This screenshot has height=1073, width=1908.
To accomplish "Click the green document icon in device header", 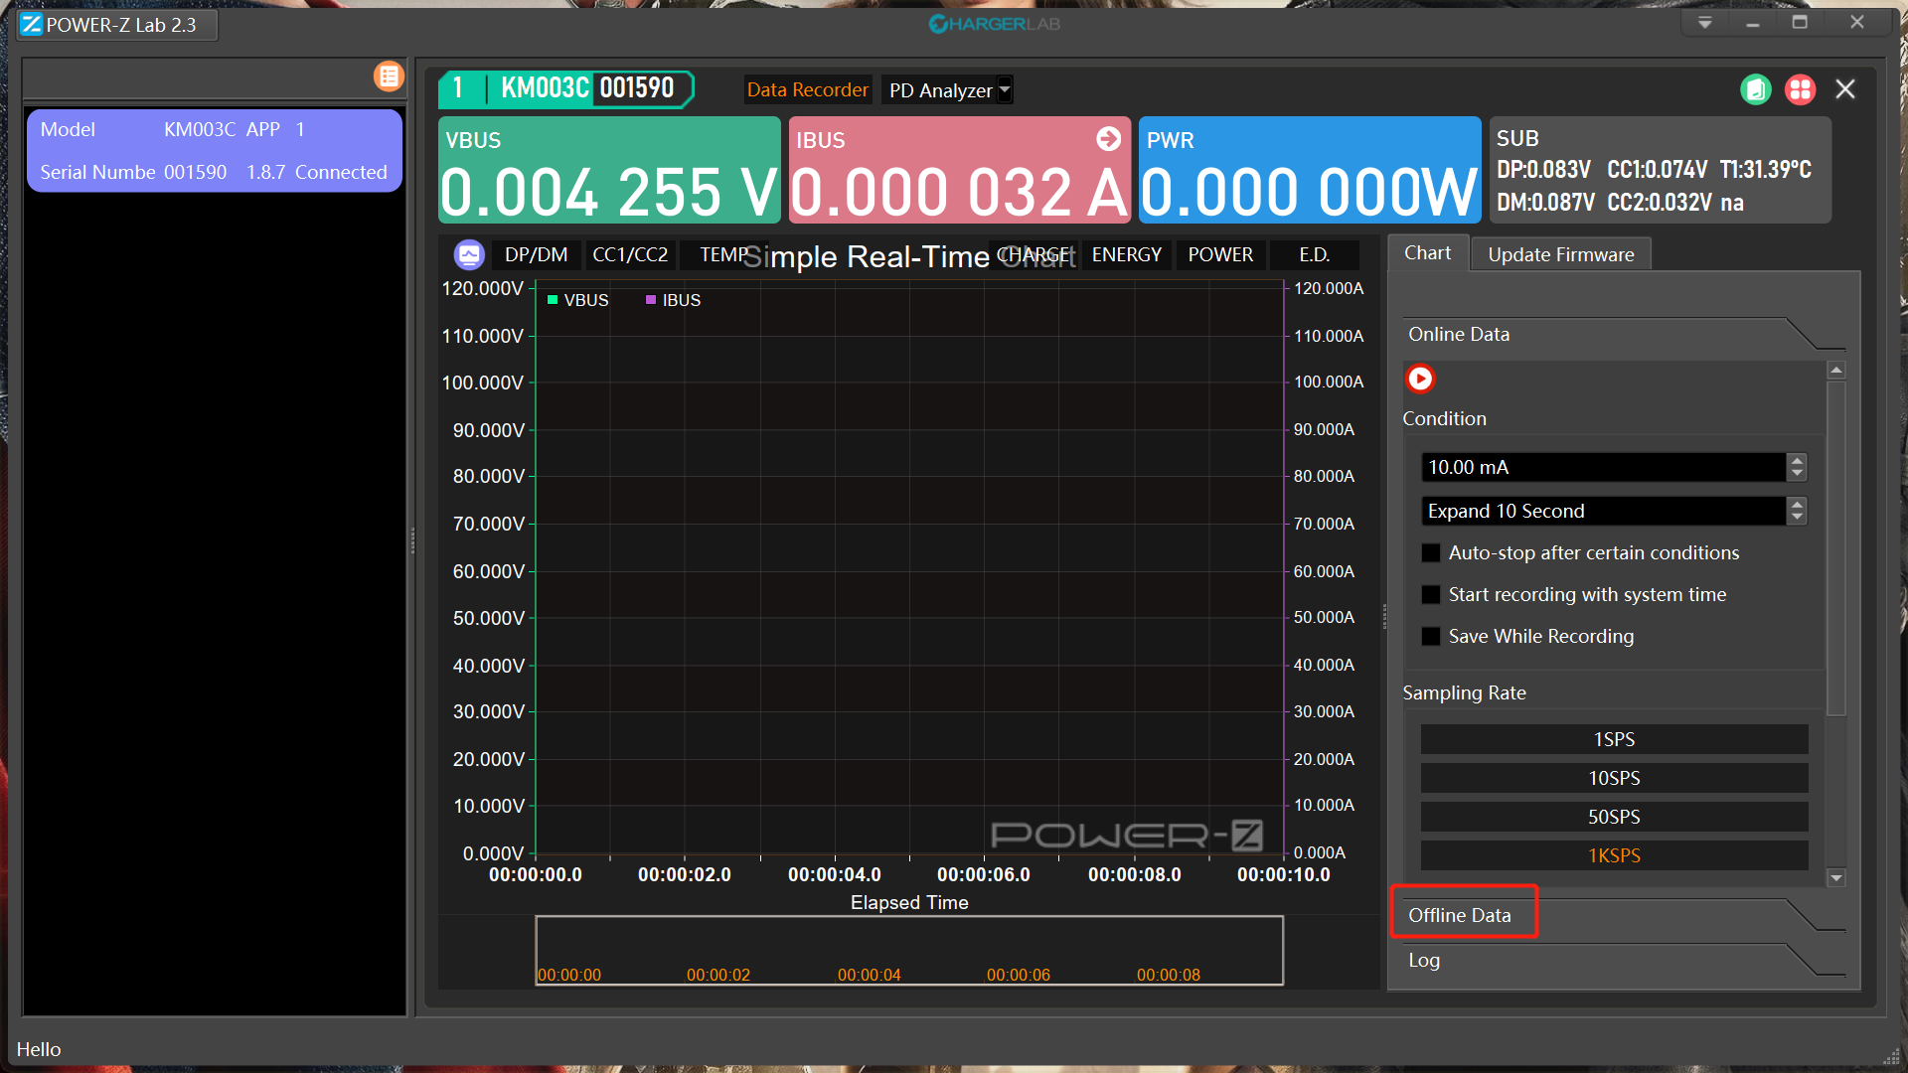I will [x=1756, y=89].
